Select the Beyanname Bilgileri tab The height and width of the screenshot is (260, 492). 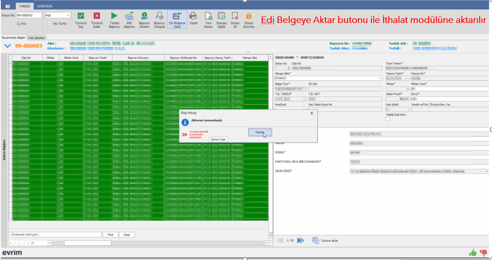coord(14,37)
